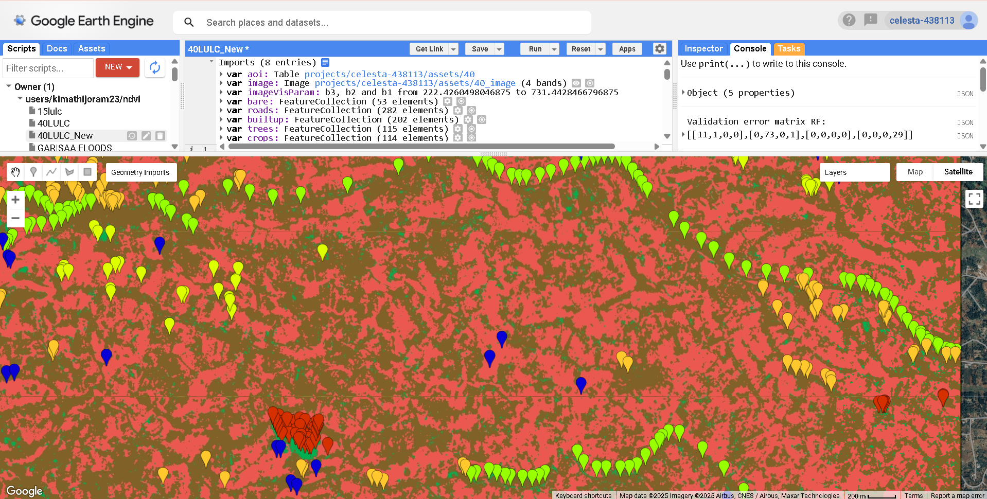Open the Layers map panel
The height and width of the screenshot is (499, 987).
854,172
